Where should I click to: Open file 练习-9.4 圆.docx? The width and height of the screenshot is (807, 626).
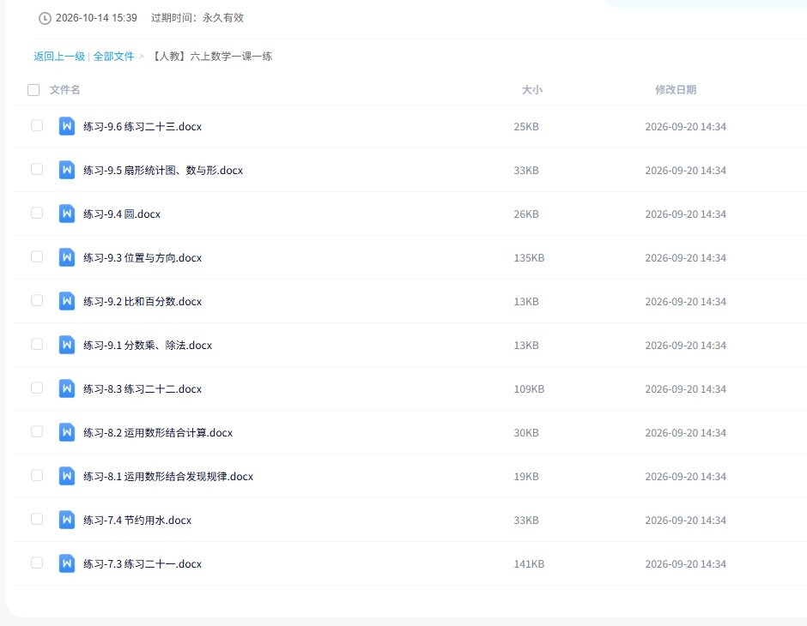coord(122,214)
